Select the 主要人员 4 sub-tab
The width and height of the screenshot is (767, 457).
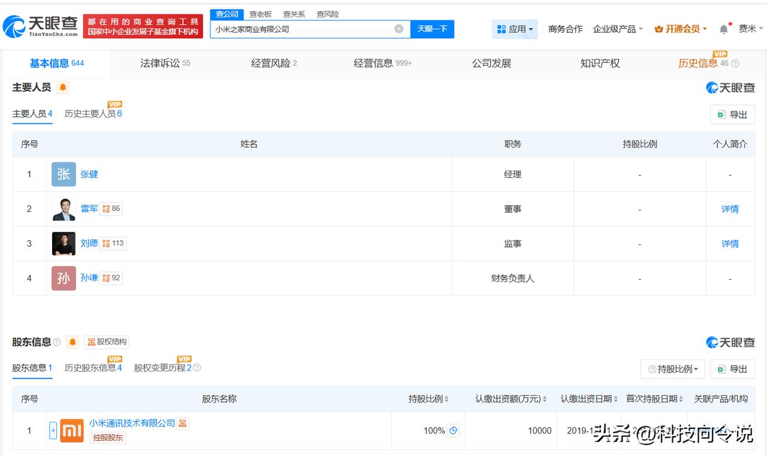32,114
